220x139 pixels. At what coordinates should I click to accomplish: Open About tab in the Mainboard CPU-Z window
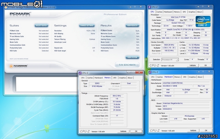click(x=200, y=77)
